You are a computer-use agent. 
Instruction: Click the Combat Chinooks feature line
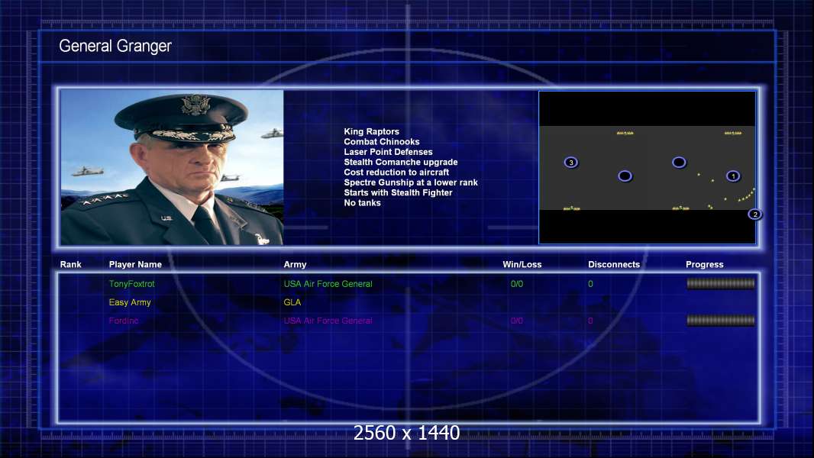click(382, 142)
